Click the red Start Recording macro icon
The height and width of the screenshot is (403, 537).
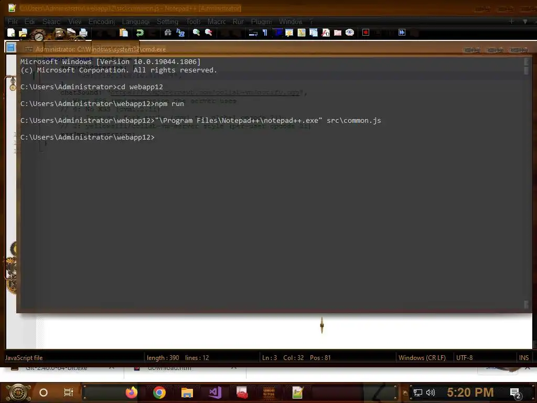click(x=366, y=33)
